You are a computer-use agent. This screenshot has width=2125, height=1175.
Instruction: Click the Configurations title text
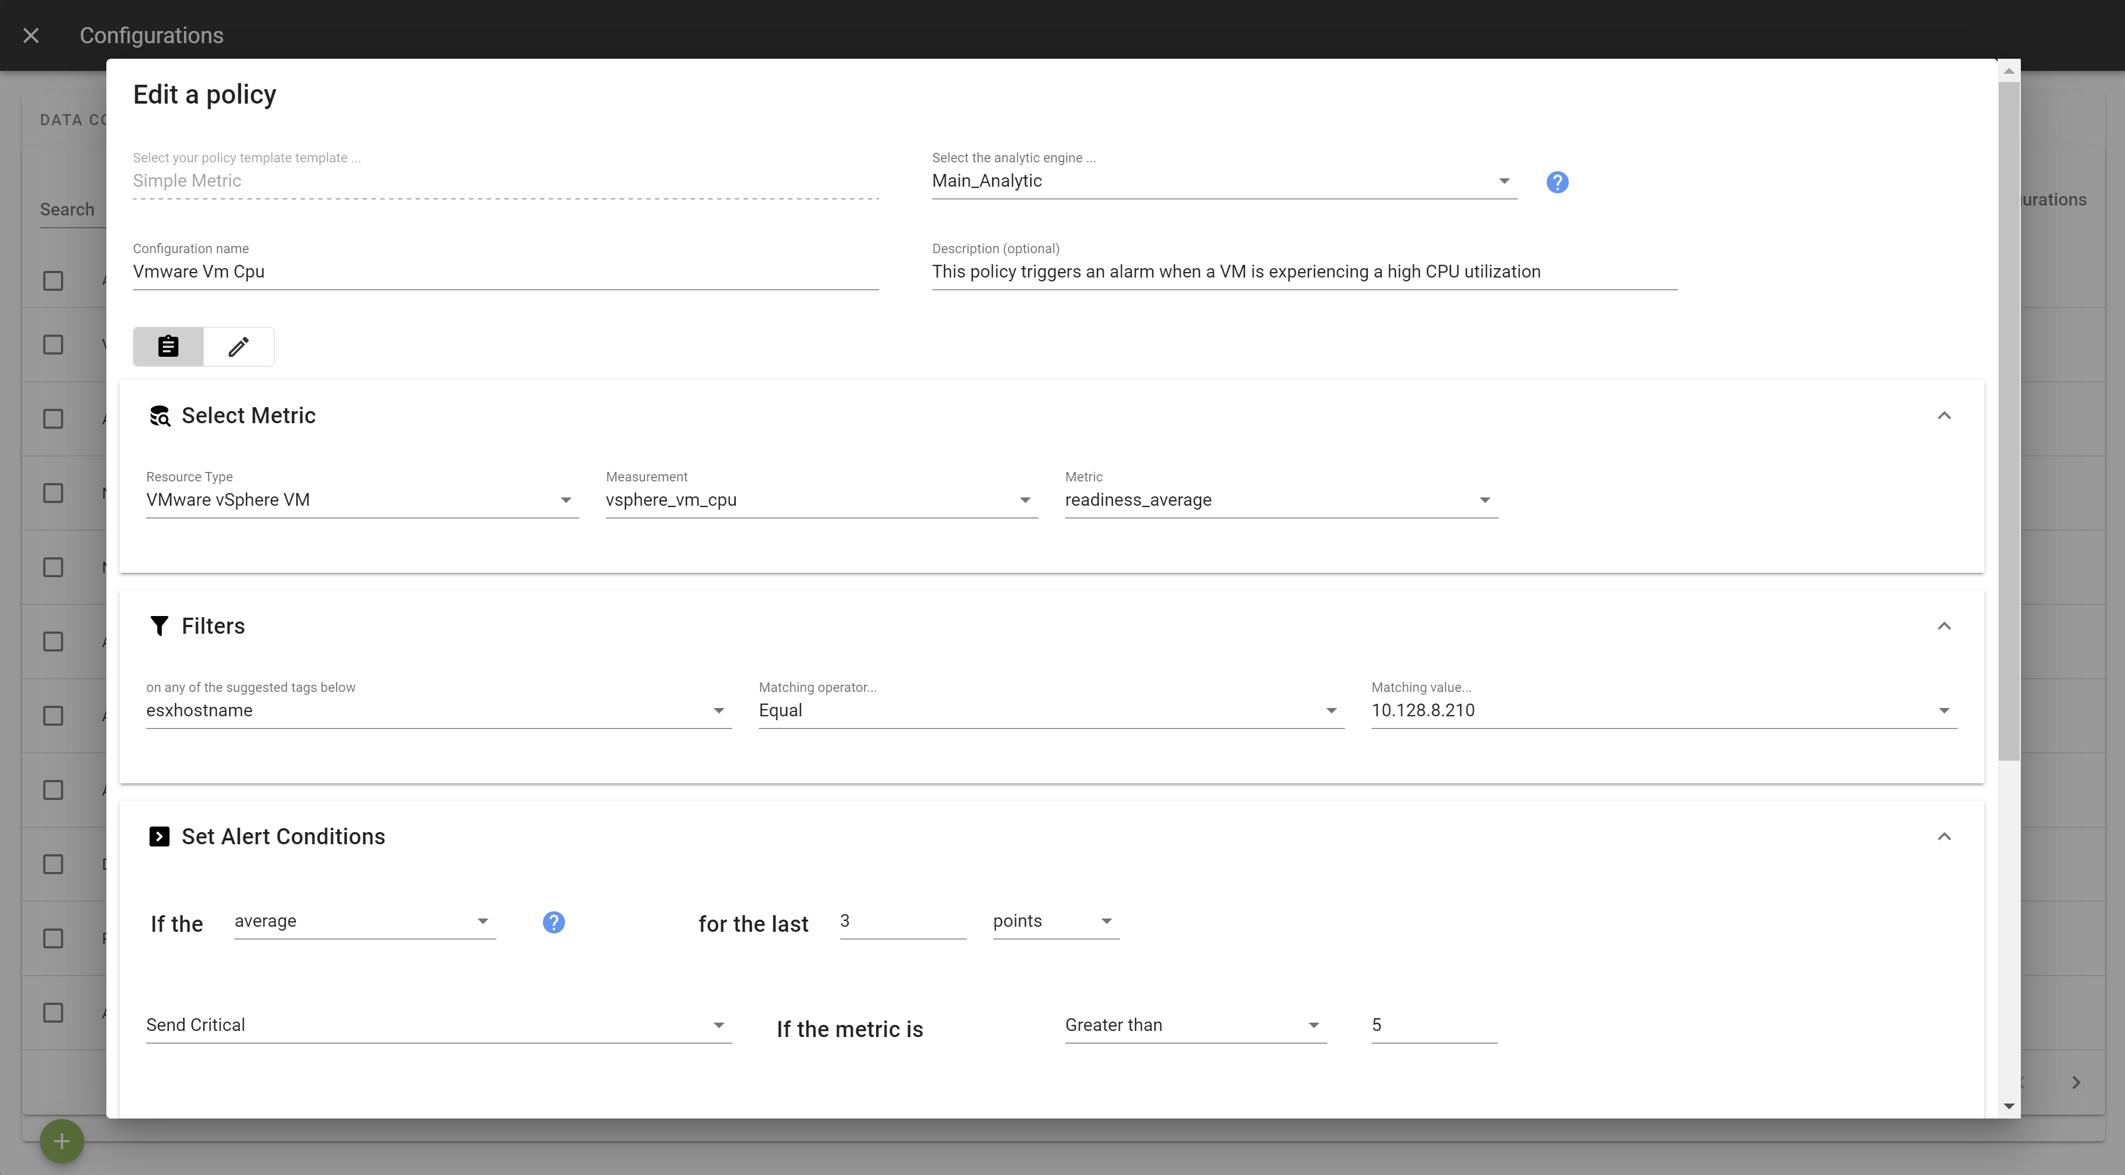[152, 35]
